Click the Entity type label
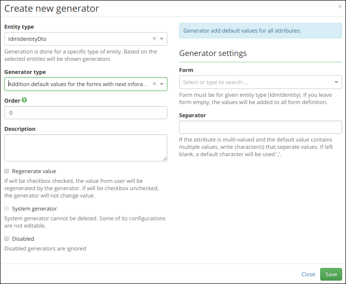The height and width of the screenshot is (284, 346). 19,27
